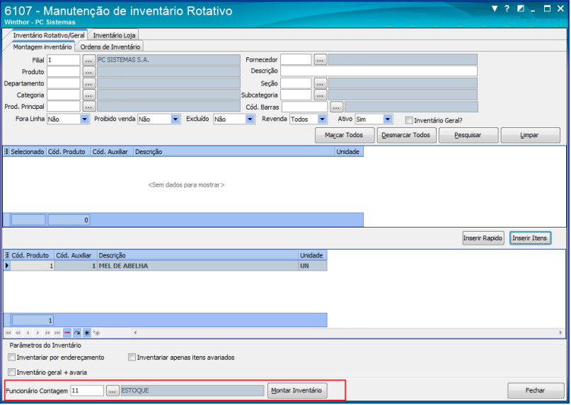The image size is (571, 405).
Task: Jump forward a page of grid records
Action: [x=47, y=333]
